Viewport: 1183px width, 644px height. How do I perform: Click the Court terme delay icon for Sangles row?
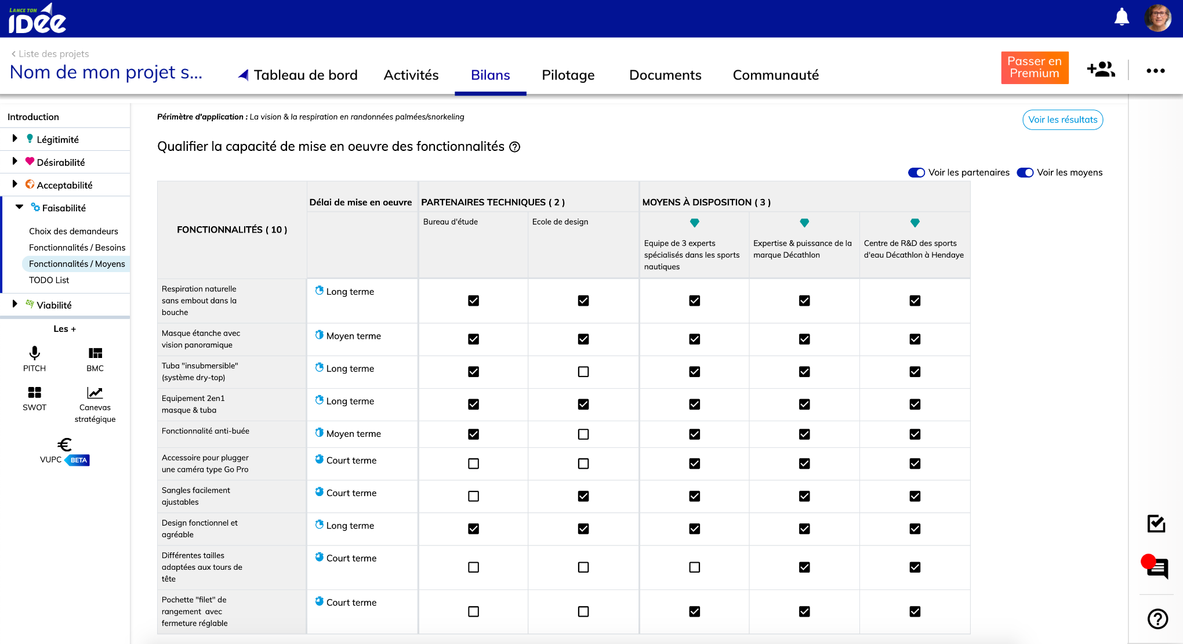[x=319, y=492]
